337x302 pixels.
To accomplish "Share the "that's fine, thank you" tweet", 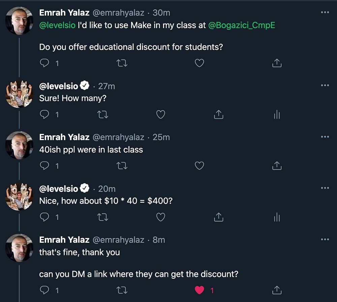I will click(277, 290).
